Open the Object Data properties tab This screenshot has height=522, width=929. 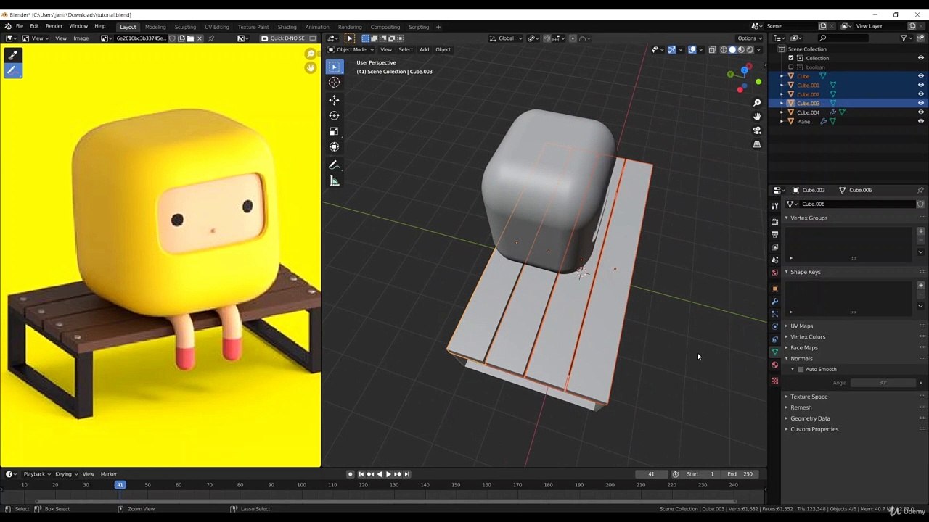pyautogui.click(x=774, y=352)
